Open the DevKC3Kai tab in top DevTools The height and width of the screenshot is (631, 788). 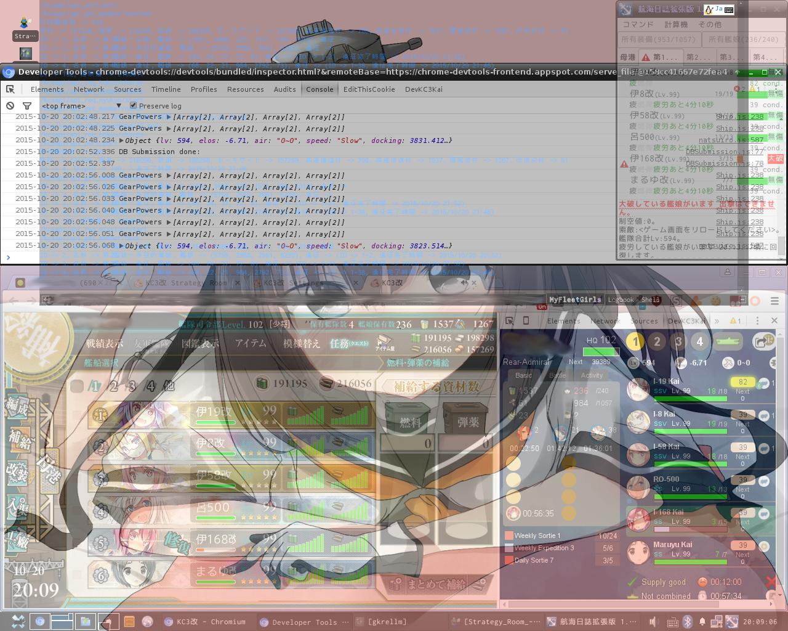pos(424,89)
